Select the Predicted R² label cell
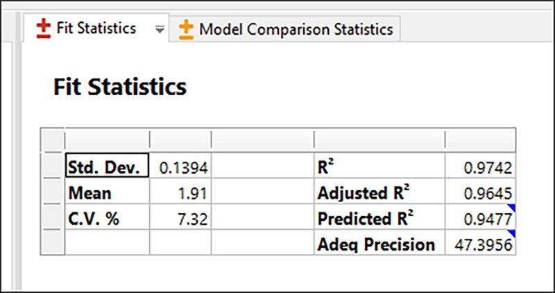Screen dimensions: 555x293 click(x=379, y=219)
